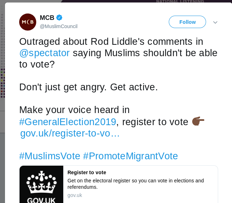Click the card description about electoral register
This screenshot has height=203, width=232.
135,183
